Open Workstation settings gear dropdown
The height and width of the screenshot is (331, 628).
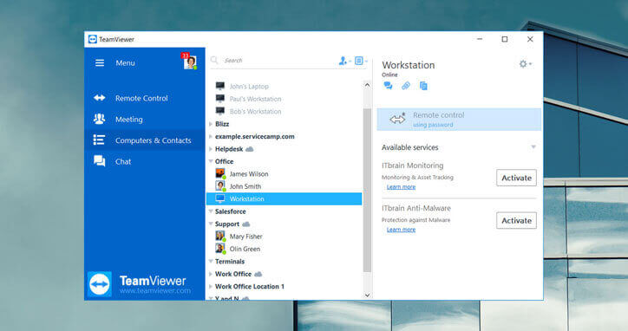pos(525,64)
